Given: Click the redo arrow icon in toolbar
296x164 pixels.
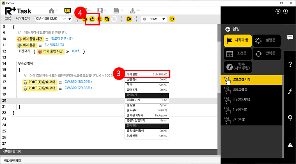Looking at the screenshot, I should point(92,19).
